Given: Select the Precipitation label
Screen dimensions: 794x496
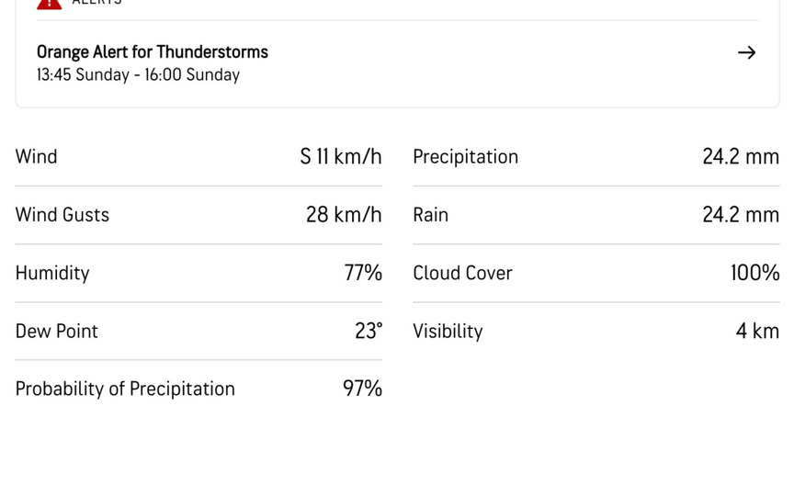Looking at the screenshot, I should (466, 157).
